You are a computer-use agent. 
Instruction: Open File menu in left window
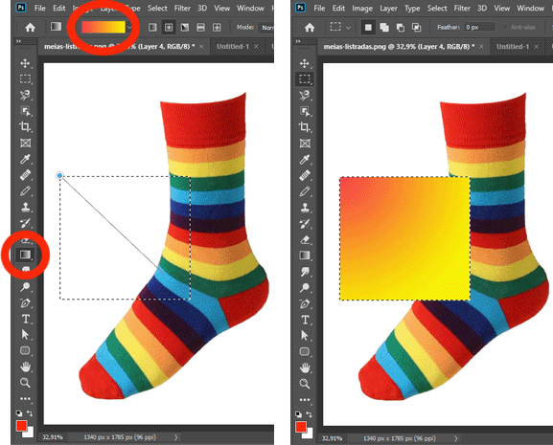point(40,8)
